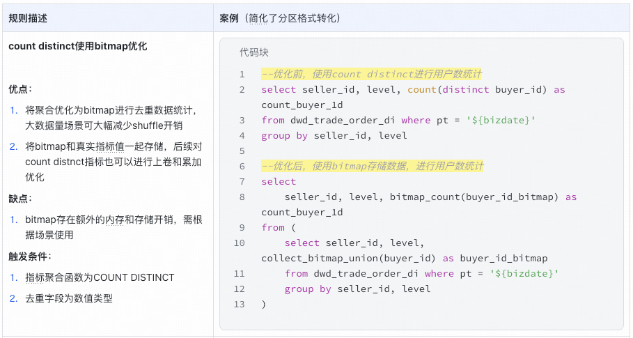Click the 代码块 label atop the code block

coord(253,52)
